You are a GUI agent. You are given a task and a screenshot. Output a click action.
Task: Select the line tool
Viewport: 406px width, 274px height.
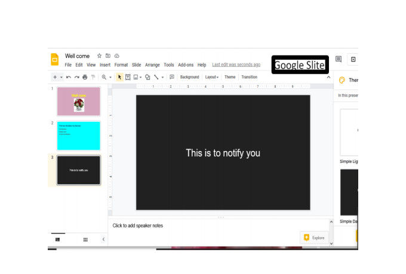point(156,77)
